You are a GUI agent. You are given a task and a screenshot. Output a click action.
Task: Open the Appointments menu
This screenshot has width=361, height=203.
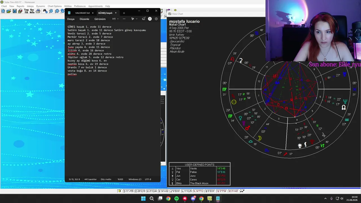(x=95, y=6)
